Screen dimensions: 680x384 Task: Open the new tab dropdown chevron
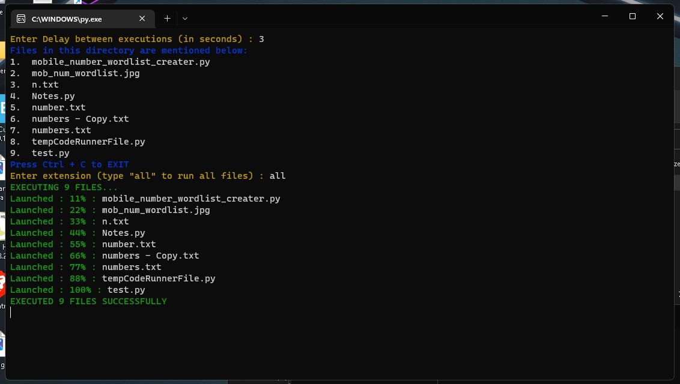(185, 19)
